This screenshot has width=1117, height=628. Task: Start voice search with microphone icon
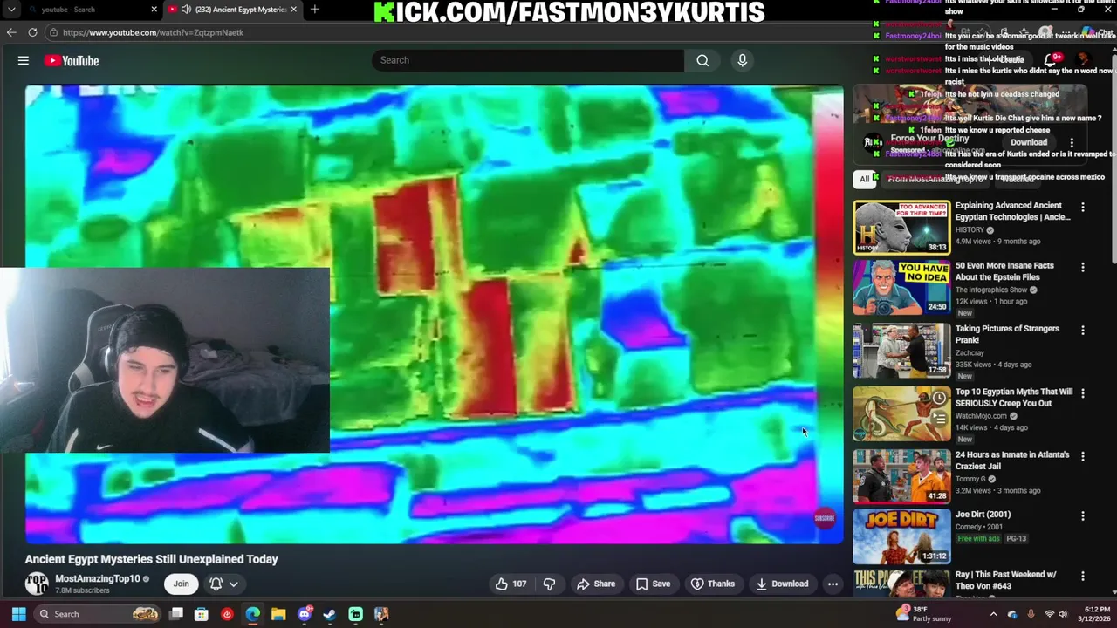[x=743, y=60]
